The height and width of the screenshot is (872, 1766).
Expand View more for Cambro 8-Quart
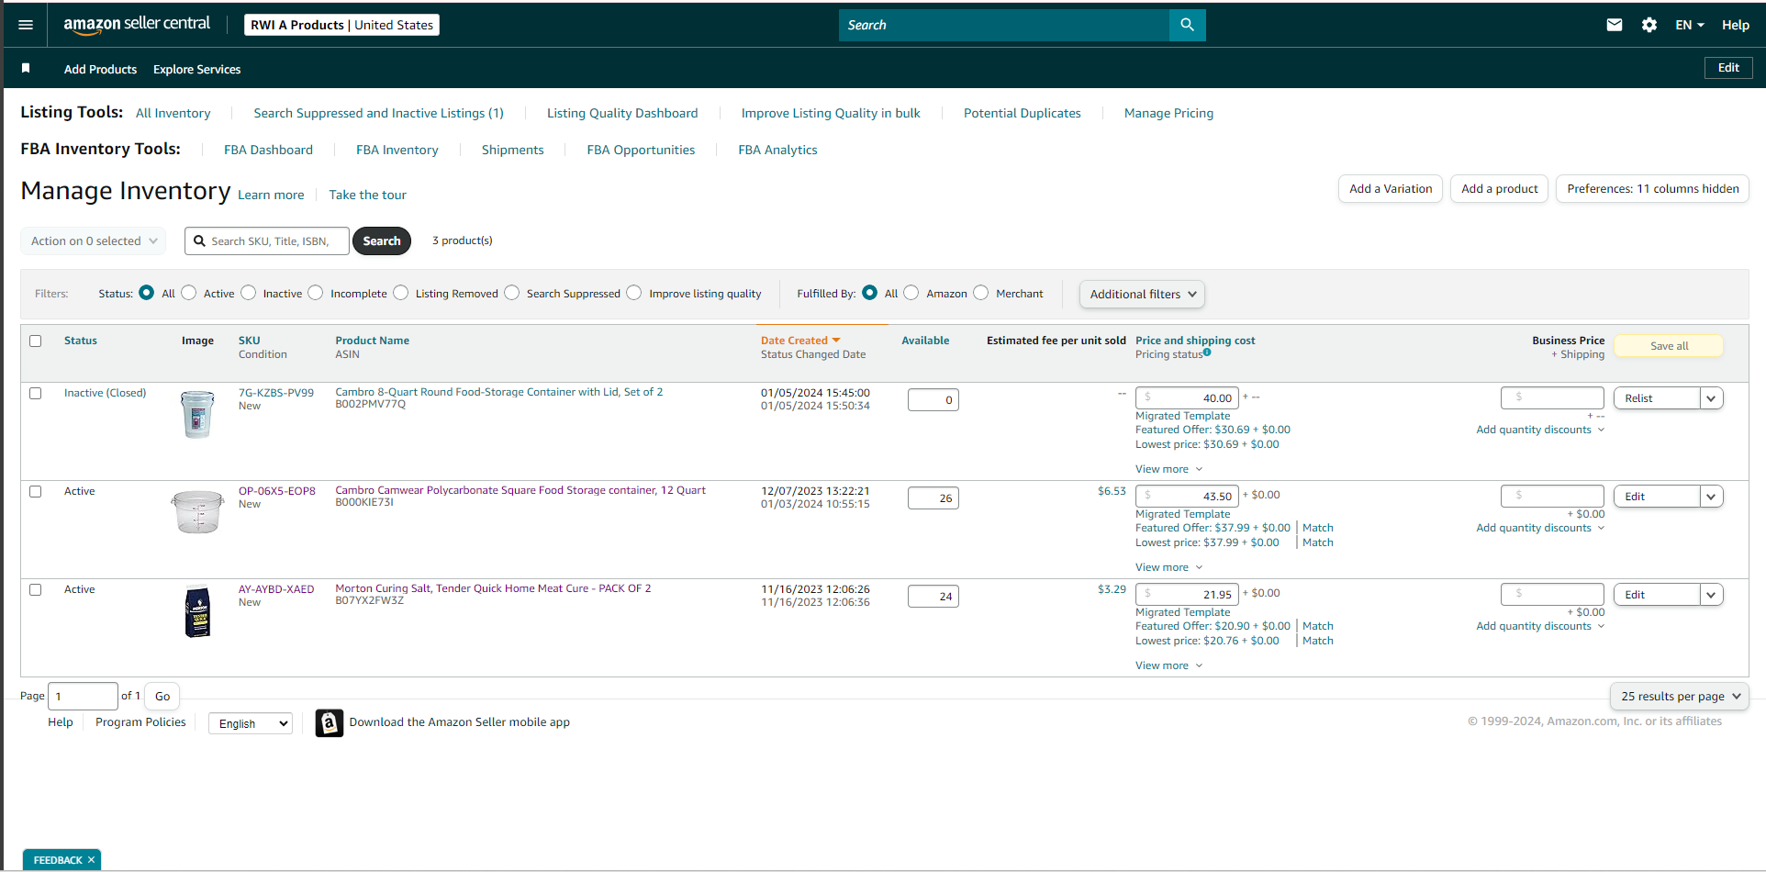point(1168,469)
